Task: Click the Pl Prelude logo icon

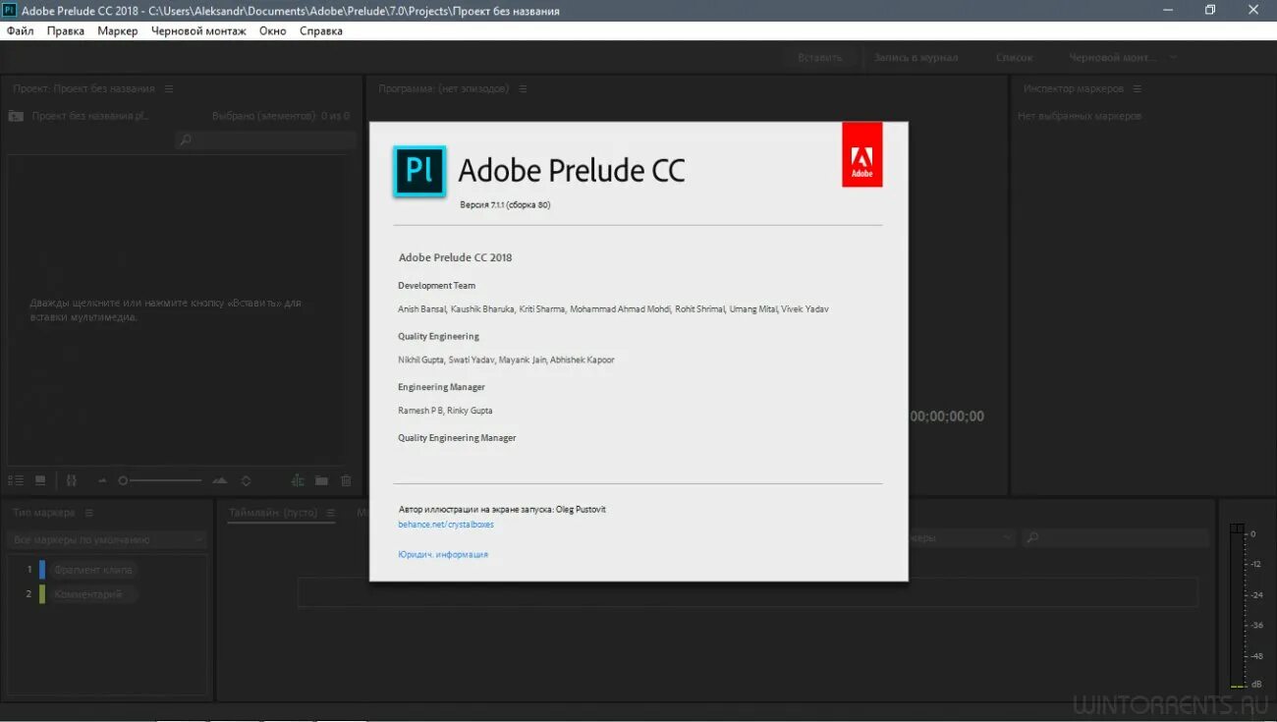Action: click(x=419, y=171)
